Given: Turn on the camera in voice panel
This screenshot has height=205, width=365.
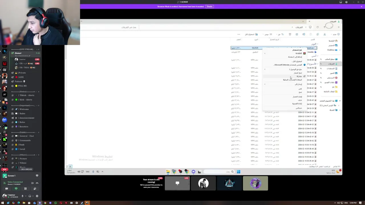Looking at the screenshot, I should (x=7, y=188).
